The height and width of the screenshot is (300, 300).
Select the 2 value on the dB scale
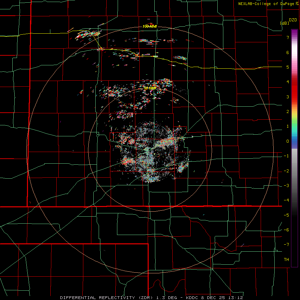pos(288,112)
